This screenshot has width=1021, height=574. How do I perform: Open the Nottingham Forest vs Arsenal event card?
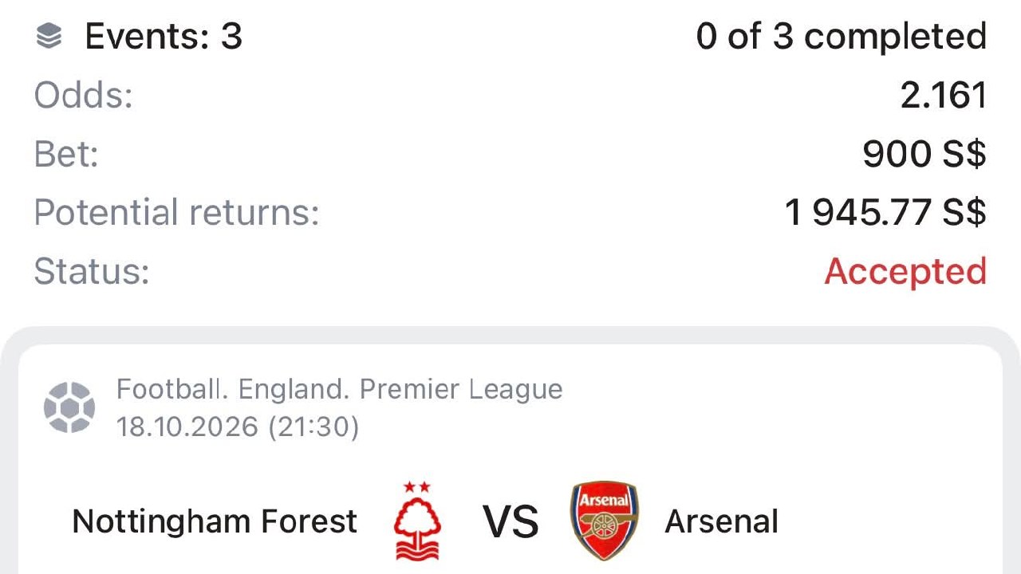coord(510,459)
